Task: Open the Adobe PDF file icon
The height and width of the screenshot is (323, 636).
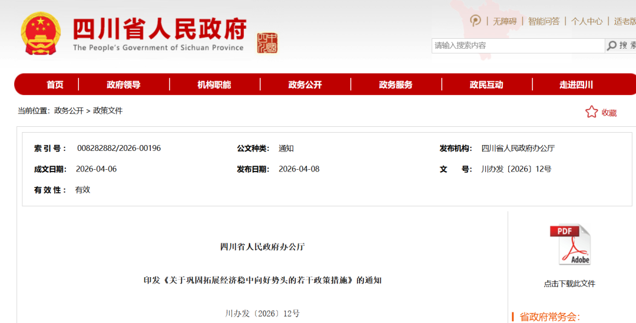Action: (569, 245)
